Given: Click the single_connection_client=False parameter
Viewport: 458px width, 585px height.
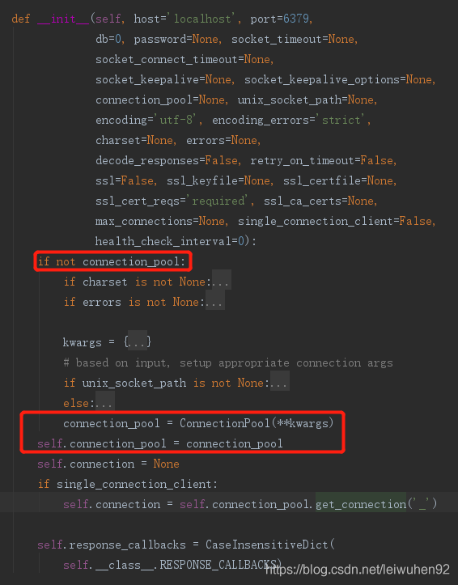Looking at the screenshot, I should pyautogui.click(x=335, y=221).
